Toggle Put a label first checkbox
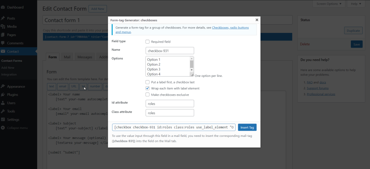This screenshot has height=169, width=370. pyautogui.click(x=147, y=82)
